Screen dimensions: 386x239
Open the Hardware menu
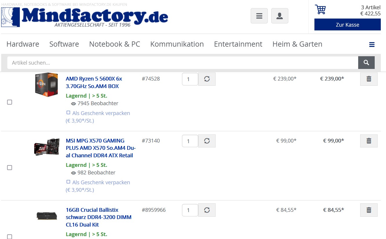coord(23,44)
